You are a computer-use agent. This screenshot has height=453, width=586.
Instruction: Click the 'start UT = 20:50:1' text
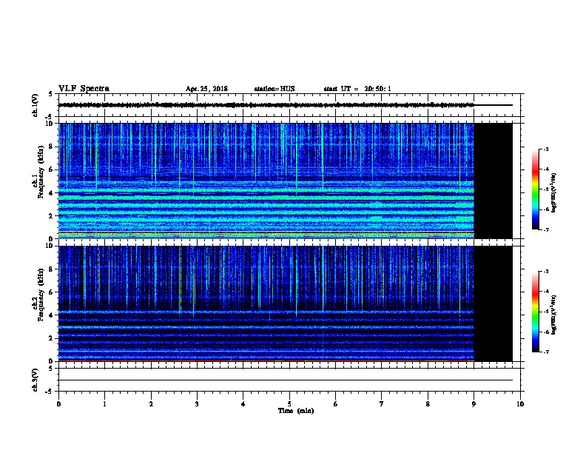(357, 89)
